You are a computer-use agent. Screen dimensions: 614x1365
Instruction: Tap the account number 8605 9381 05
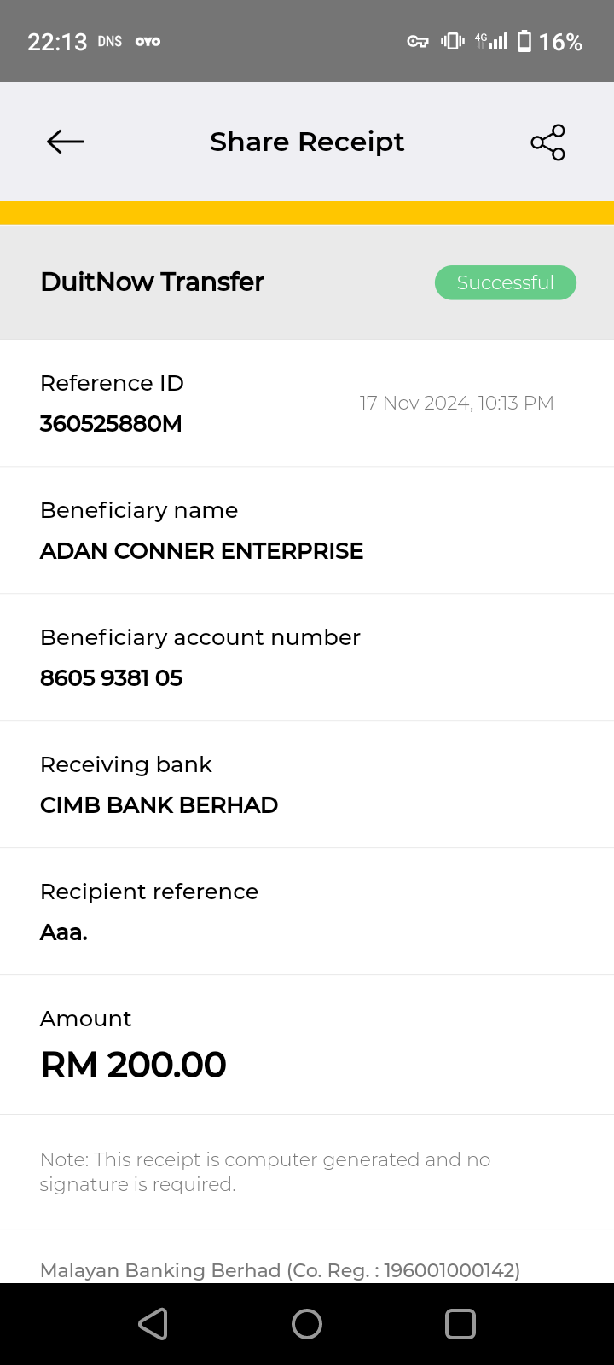111,678
